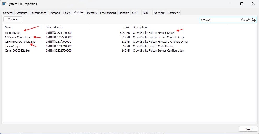259x134 pixels.
Task: View the Network tab
Action: pos(159,13)
